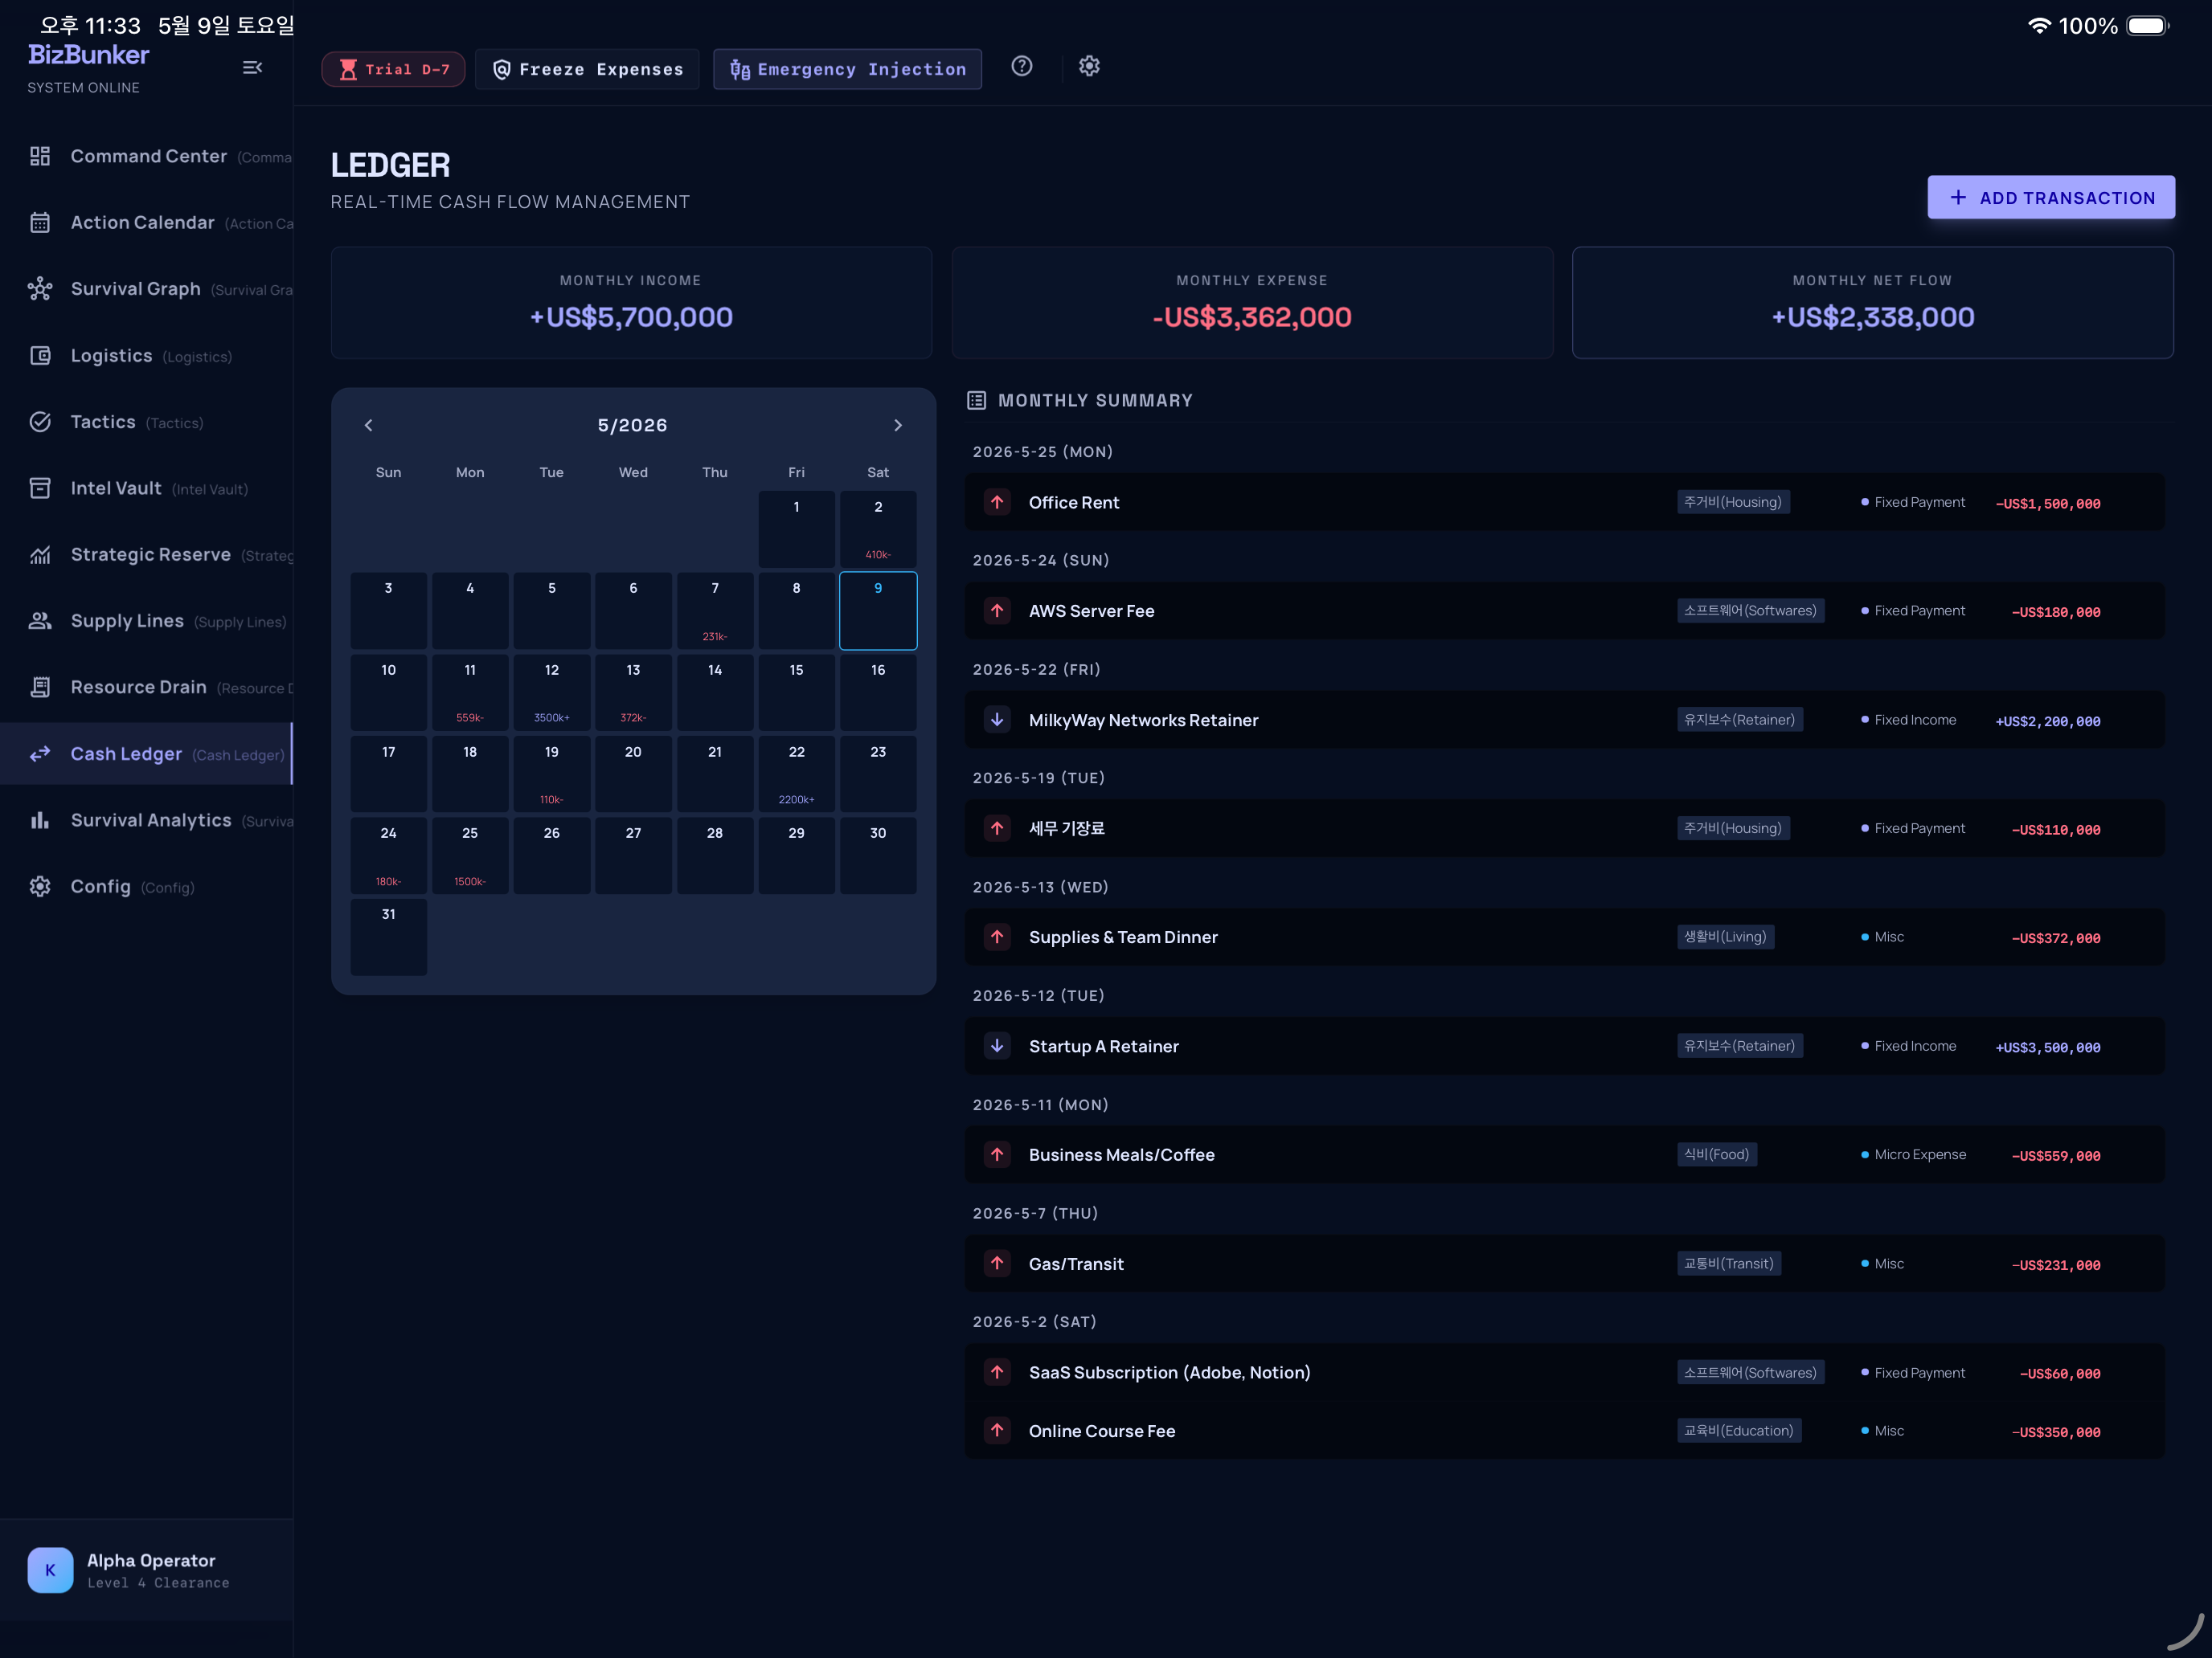Go to Survival Analytics page
2212x1658 pixels.
tap(147, 819)
